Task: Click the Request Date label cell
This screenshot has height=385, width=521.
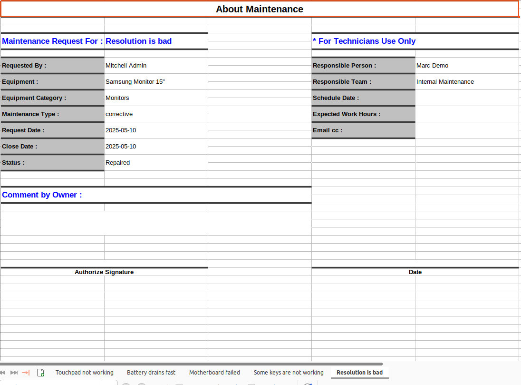Action: tap(52, 130)
